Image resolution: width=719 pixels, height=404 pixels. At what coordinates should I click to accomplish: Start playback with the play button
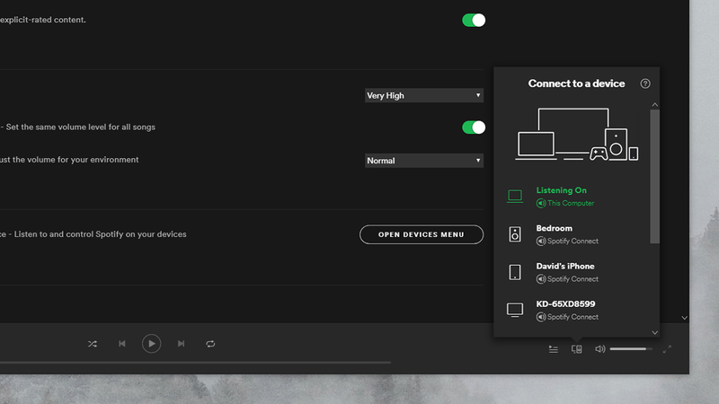(151, 344)
